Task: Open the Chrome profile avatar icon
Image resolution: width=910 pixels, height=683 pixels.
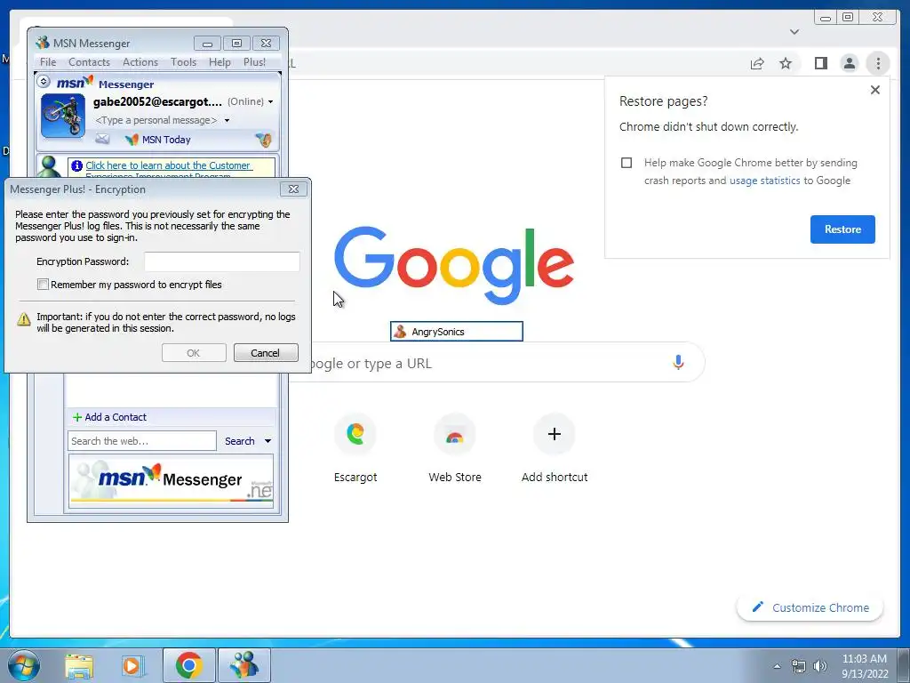Action: tap(849, 63)
